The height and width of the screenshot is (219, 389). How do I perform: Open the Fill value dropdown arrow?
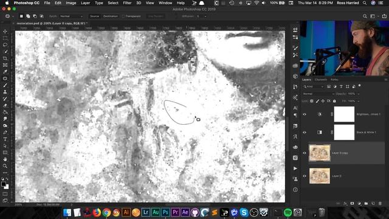click(x=358, y=101)
